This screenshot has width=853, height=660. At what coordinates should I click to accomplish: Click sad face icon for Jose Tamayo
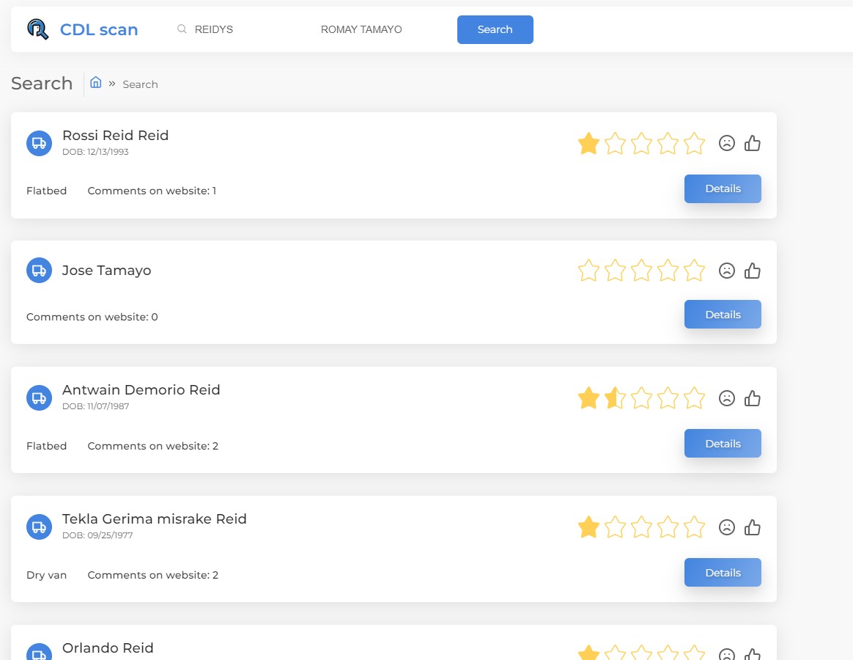pyautogui.click(x=727, y=271)
